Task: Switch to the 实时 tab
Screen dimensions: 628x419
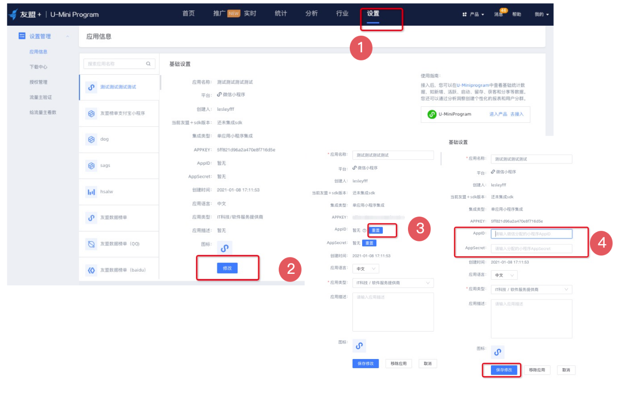Action: pyautogui.click(x=250, y=13)
